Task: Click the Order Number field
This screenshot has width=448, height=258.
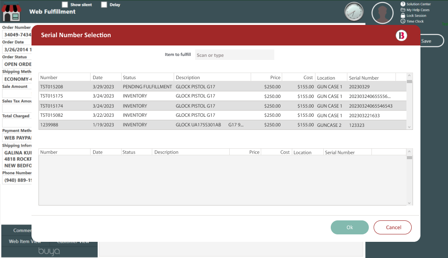Action: (x=17, y=35)
